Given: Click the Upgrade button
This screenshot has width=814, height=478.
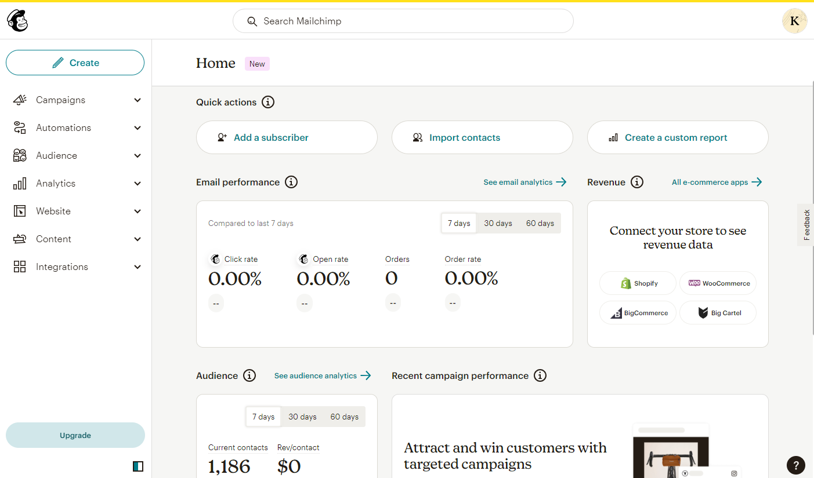Looking at the screenshot, I should click(75, 435).
